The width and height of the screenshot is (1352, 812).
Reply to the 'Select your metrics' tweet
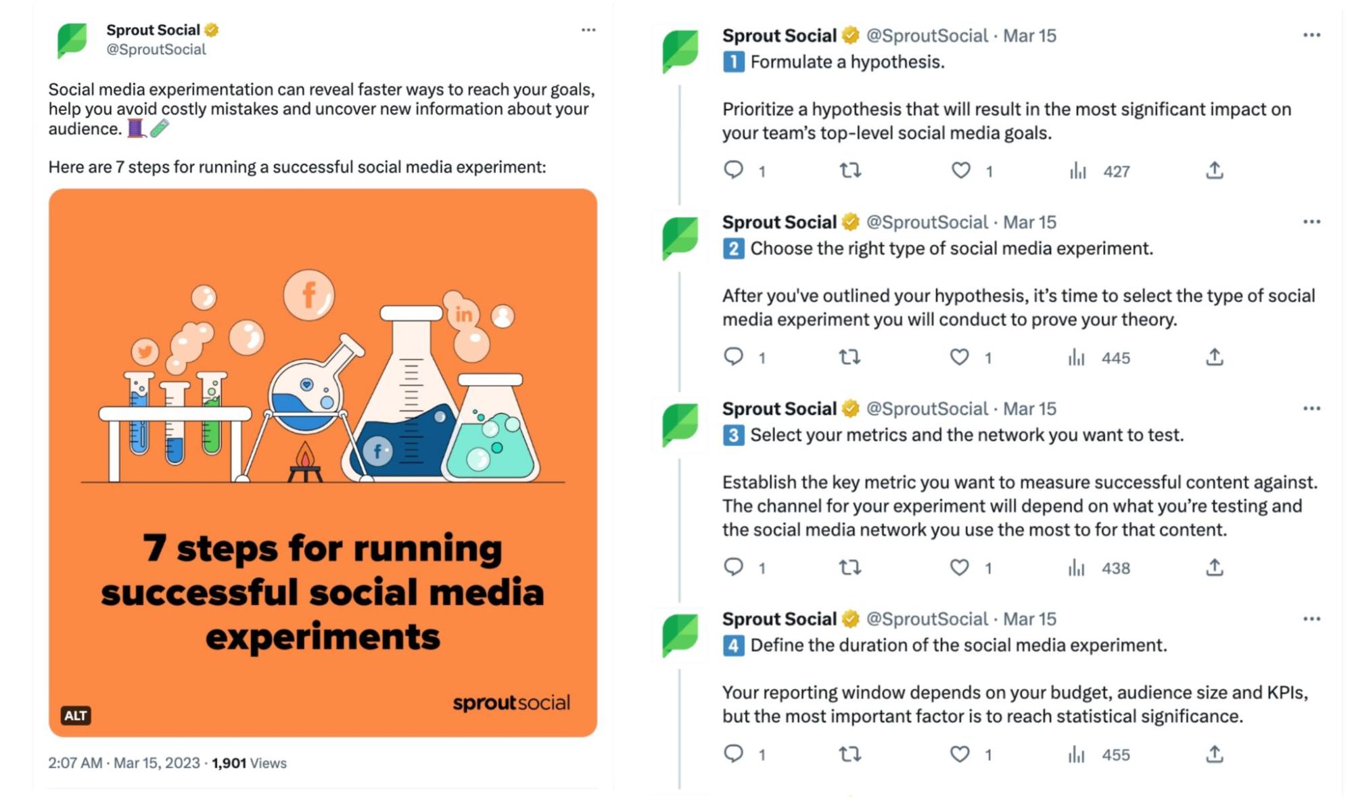point(733,567)
